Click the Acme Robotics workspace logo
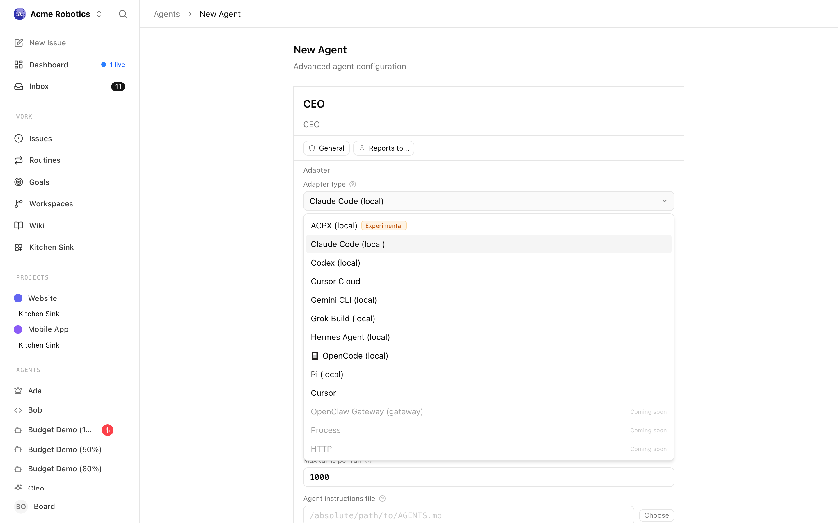Viewport: 838px width, 523px height. [20, 14]
